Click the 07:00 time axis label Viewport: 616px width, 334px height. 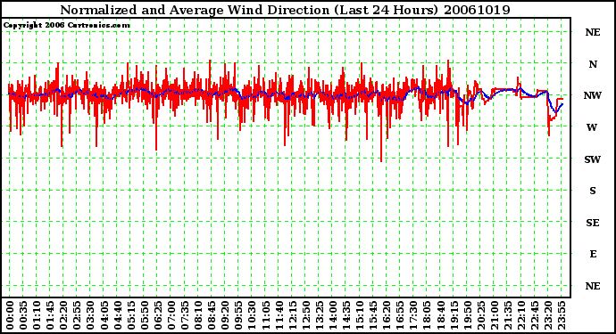click(171, 315)
